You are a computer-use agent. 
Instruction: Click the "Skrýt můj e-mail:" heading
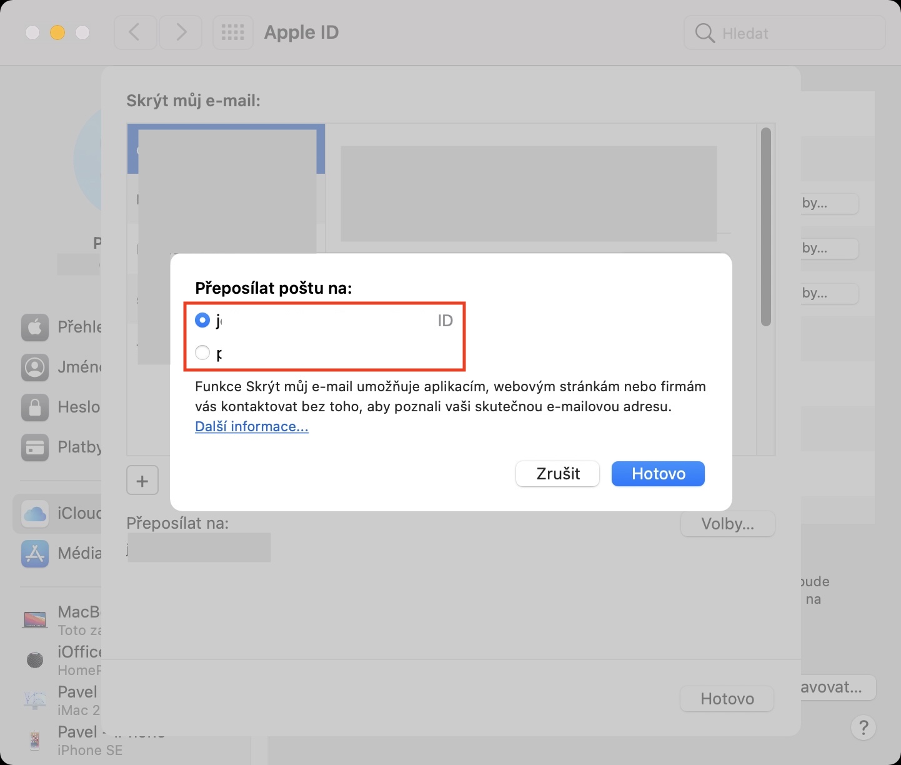click(x=193, y=101)
